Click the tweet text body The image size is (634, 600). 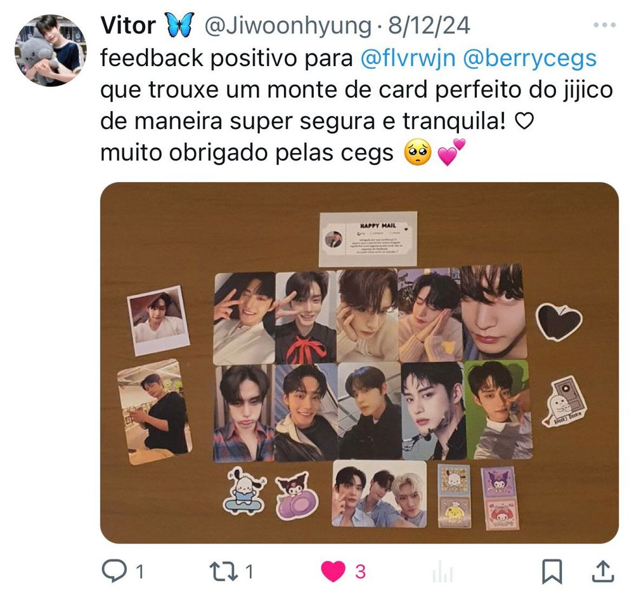[x=356, y=105]
